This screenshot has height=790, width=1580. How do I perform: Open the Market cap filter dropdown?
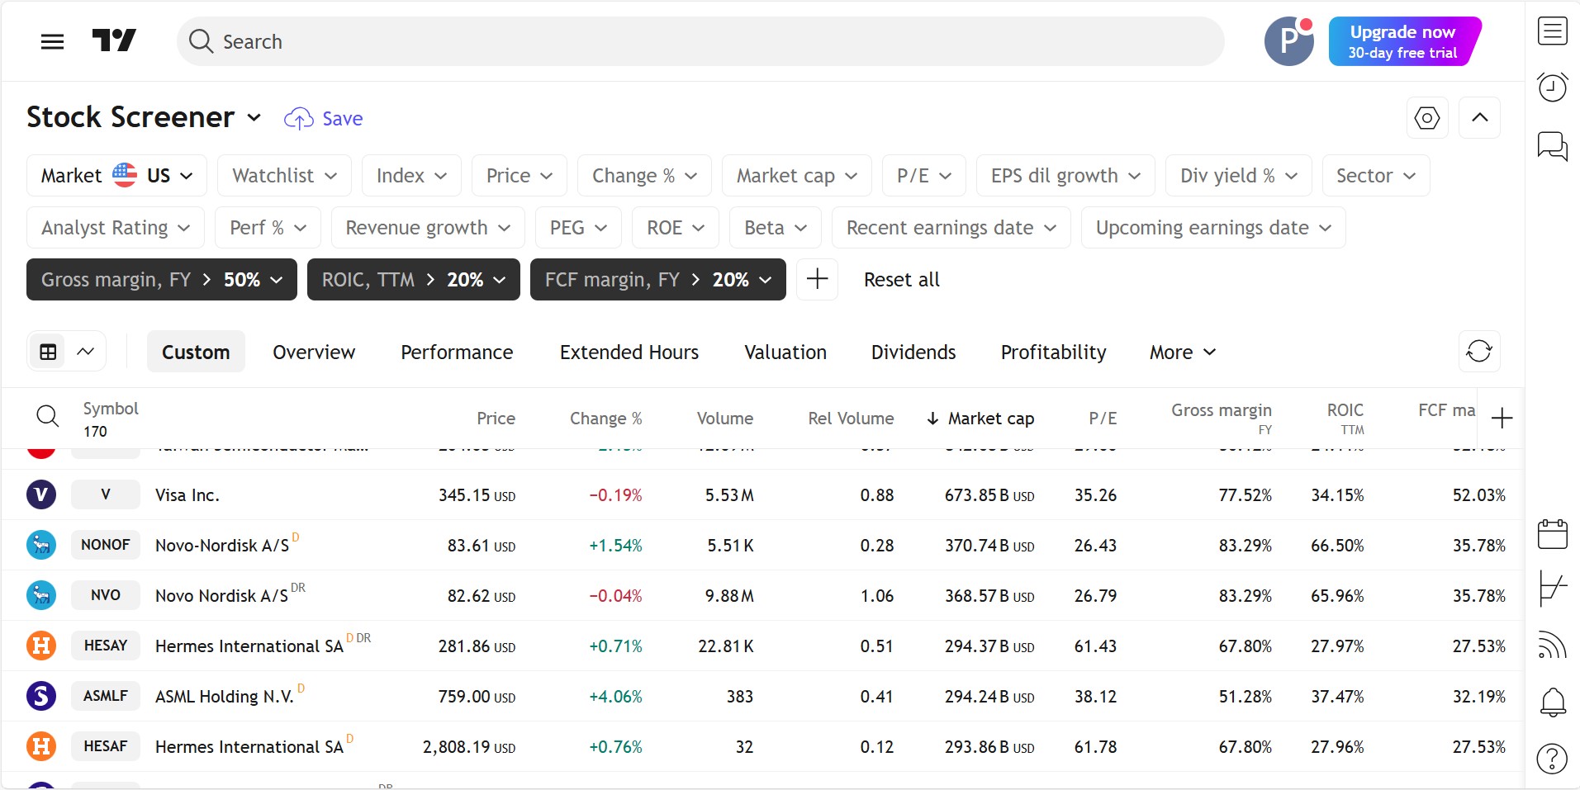pos(796,175)
